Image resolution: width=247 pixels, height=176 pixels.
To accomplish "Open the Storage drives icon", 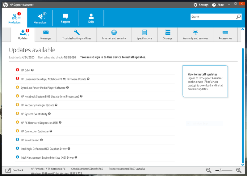I will (x=168, y=32).
